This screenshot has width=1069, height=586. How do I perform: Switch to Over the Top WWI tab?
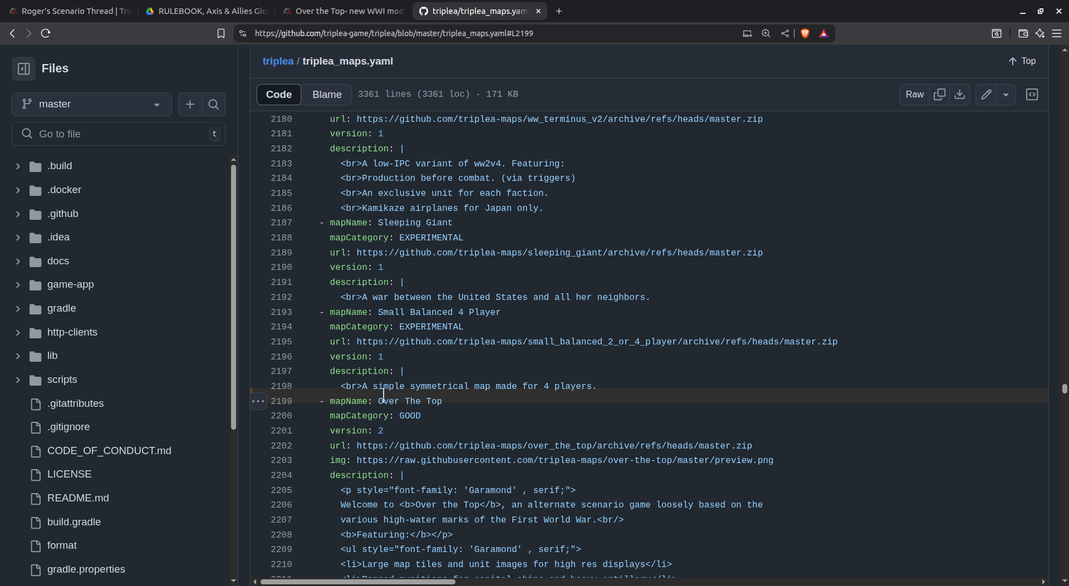tap(343, 11)
